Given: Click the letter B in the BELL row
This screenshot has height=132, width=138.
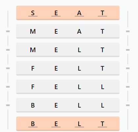Looking at the screenshot, I should click(x=33, y=106).
